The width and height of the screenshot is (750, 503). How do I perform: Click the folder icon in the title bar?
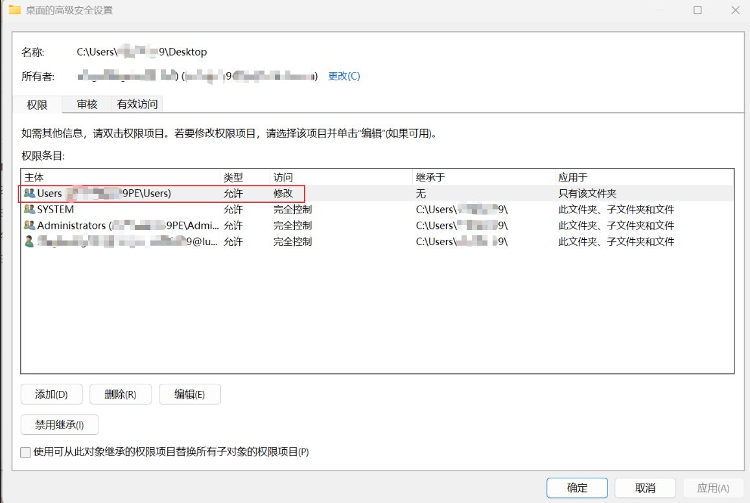pyautogui.click(x=14, y=10)
